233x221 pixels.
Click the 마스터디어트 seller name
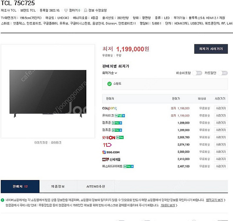(x=112, y=166)
